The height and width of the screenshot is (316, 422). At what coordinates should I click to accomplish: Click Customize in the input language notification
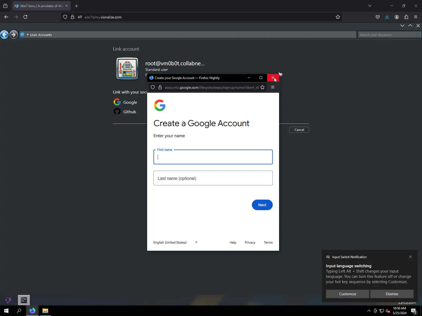click(x=348, y=294)
